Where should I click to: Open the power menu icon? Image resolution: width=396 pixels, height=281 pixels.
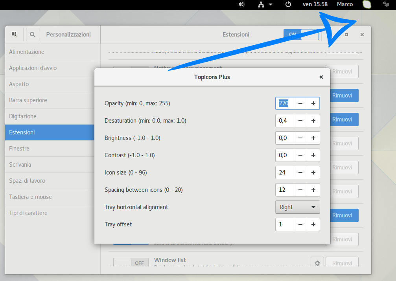pyautogui.click(x=288, y=4)
